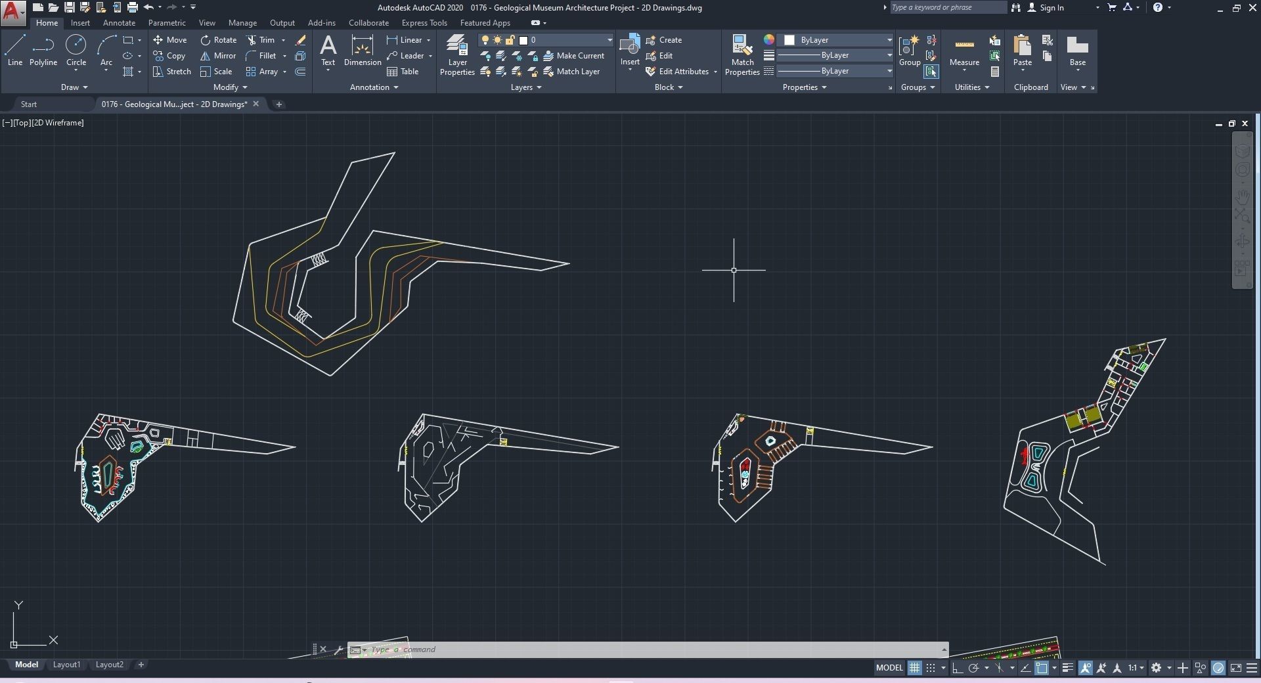Choose the Arc tool

pyautogui.click(x=106, y=51)
